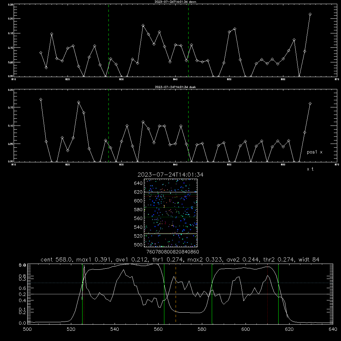341x341 pixels.
Task: Select "widt 84" in the stats line
Action: 309,260
